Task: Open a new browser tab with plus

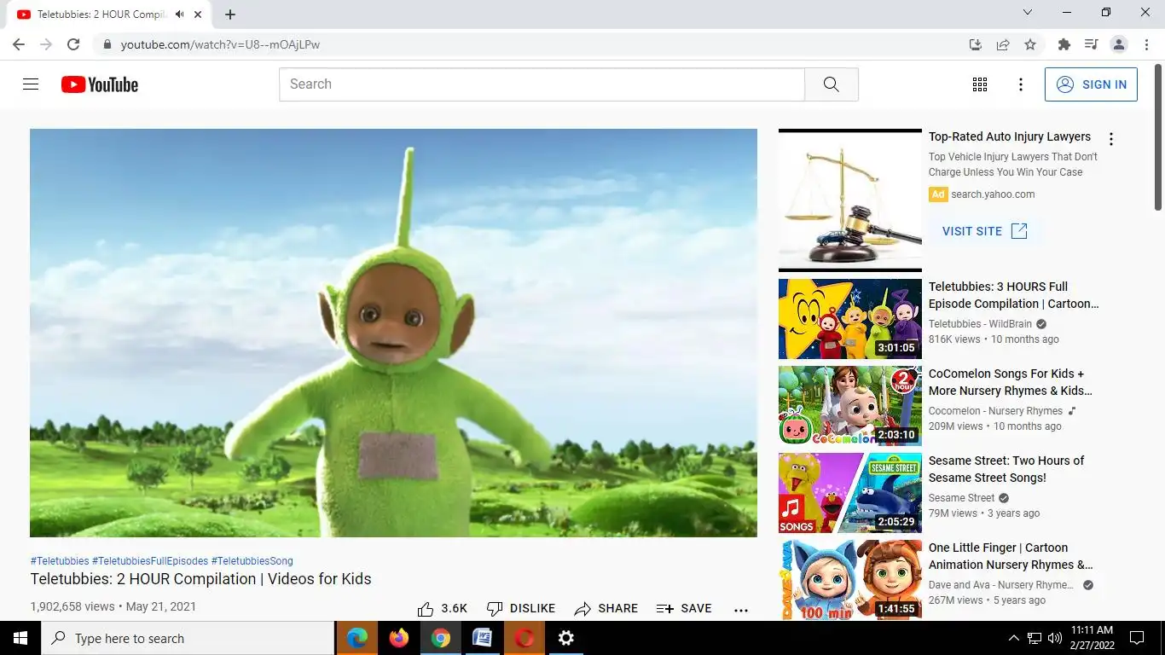Action: pyautogui.click(x=230, y=14)
